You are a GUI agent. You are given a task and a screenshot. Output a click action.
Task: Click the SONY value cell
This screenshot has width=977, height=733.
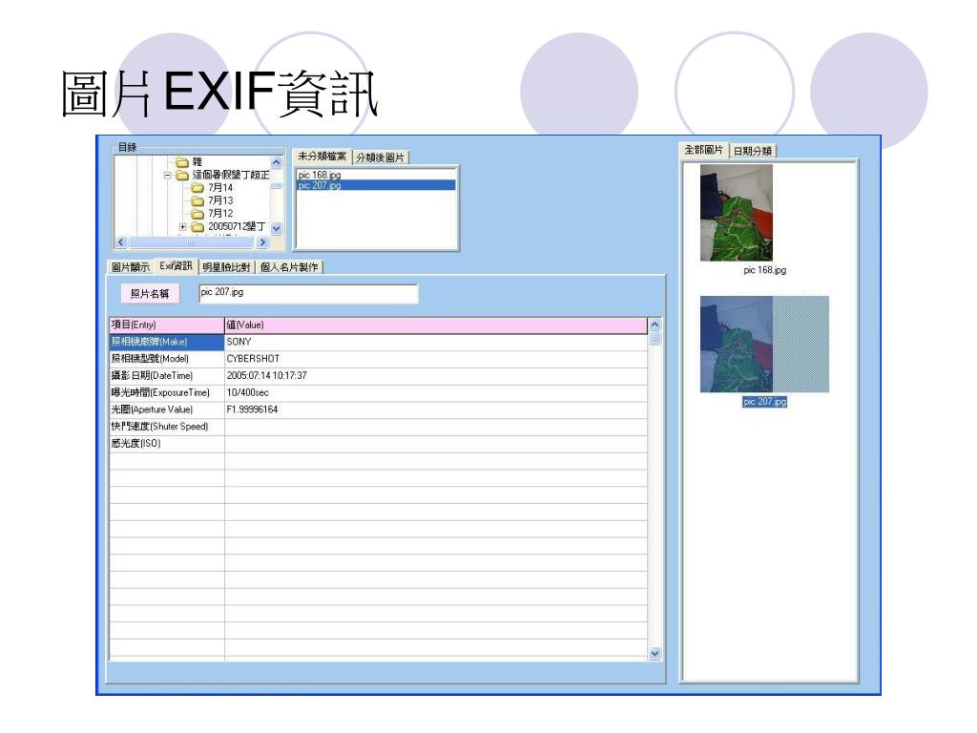pos(435,342)
